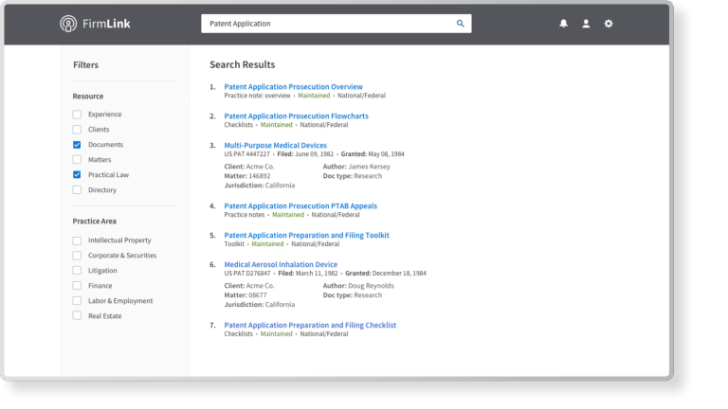Open Patent Application Prosecution PTAB Appeals
This screenshot has height=409, width=728.
tap(300, 205)
